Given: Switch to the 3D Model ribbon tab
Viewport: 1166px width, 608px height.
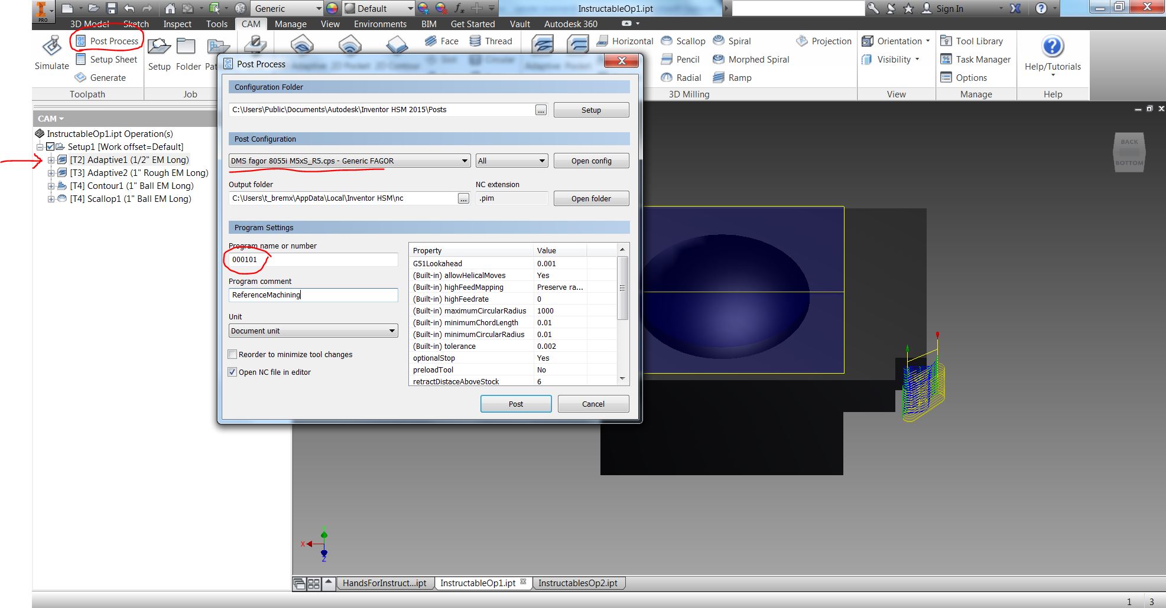Looking at the screenshot, I should (x=89, y=24).
